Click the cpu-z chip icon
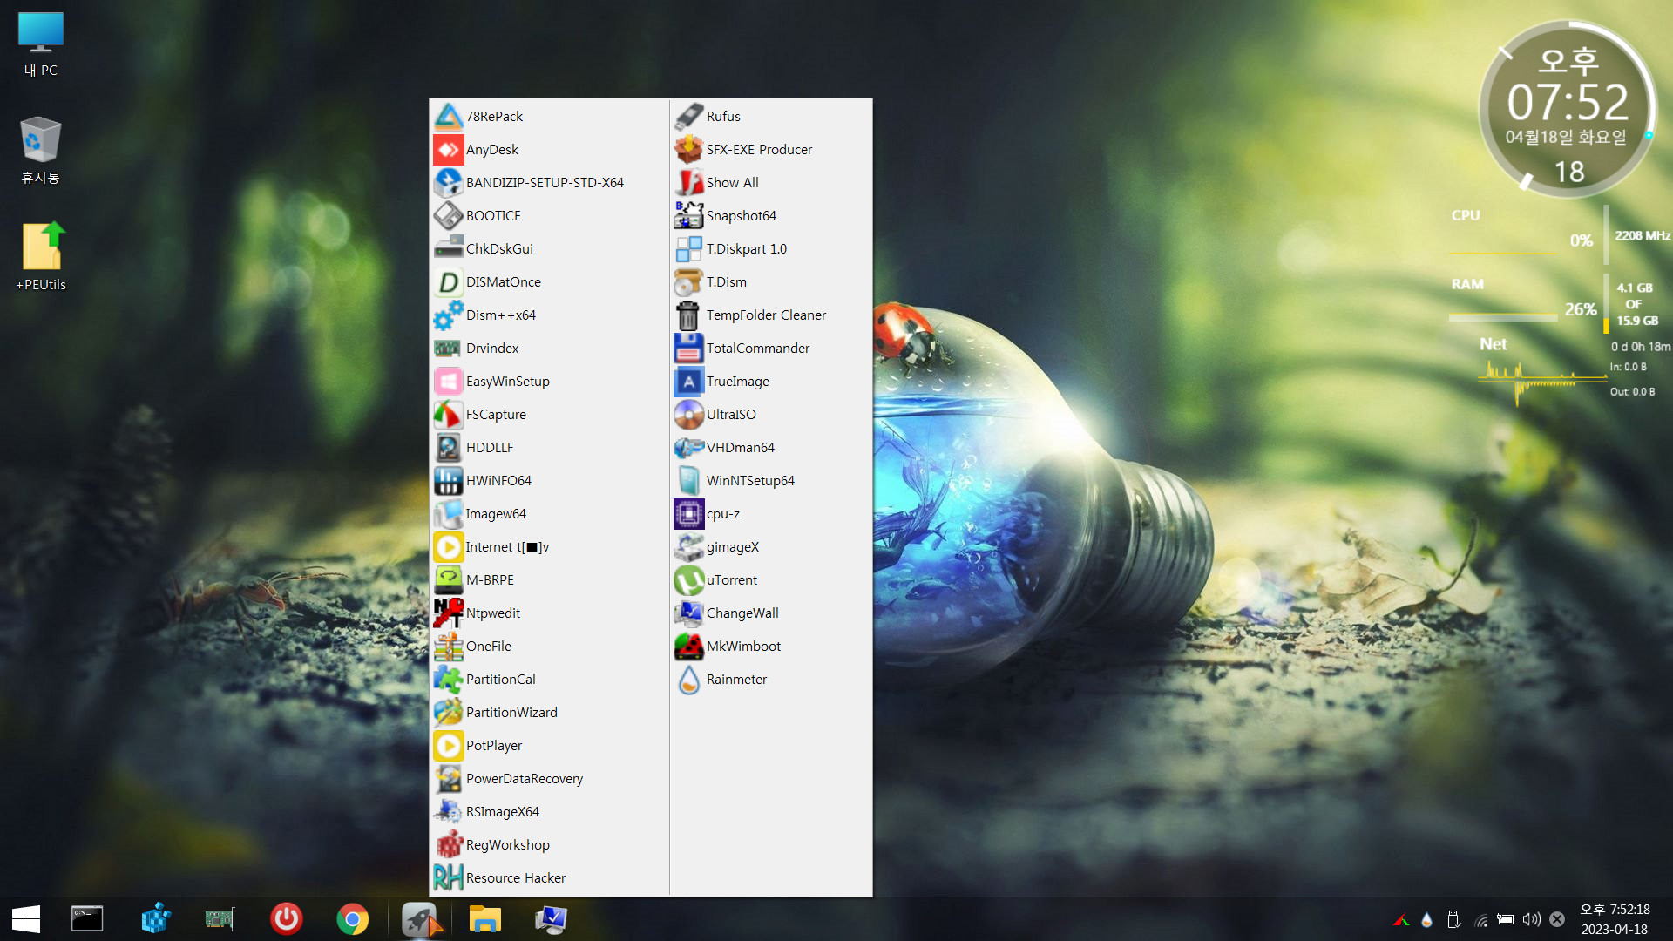 688,514
